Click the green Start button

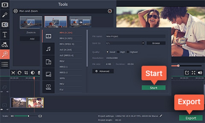[154, 88]
